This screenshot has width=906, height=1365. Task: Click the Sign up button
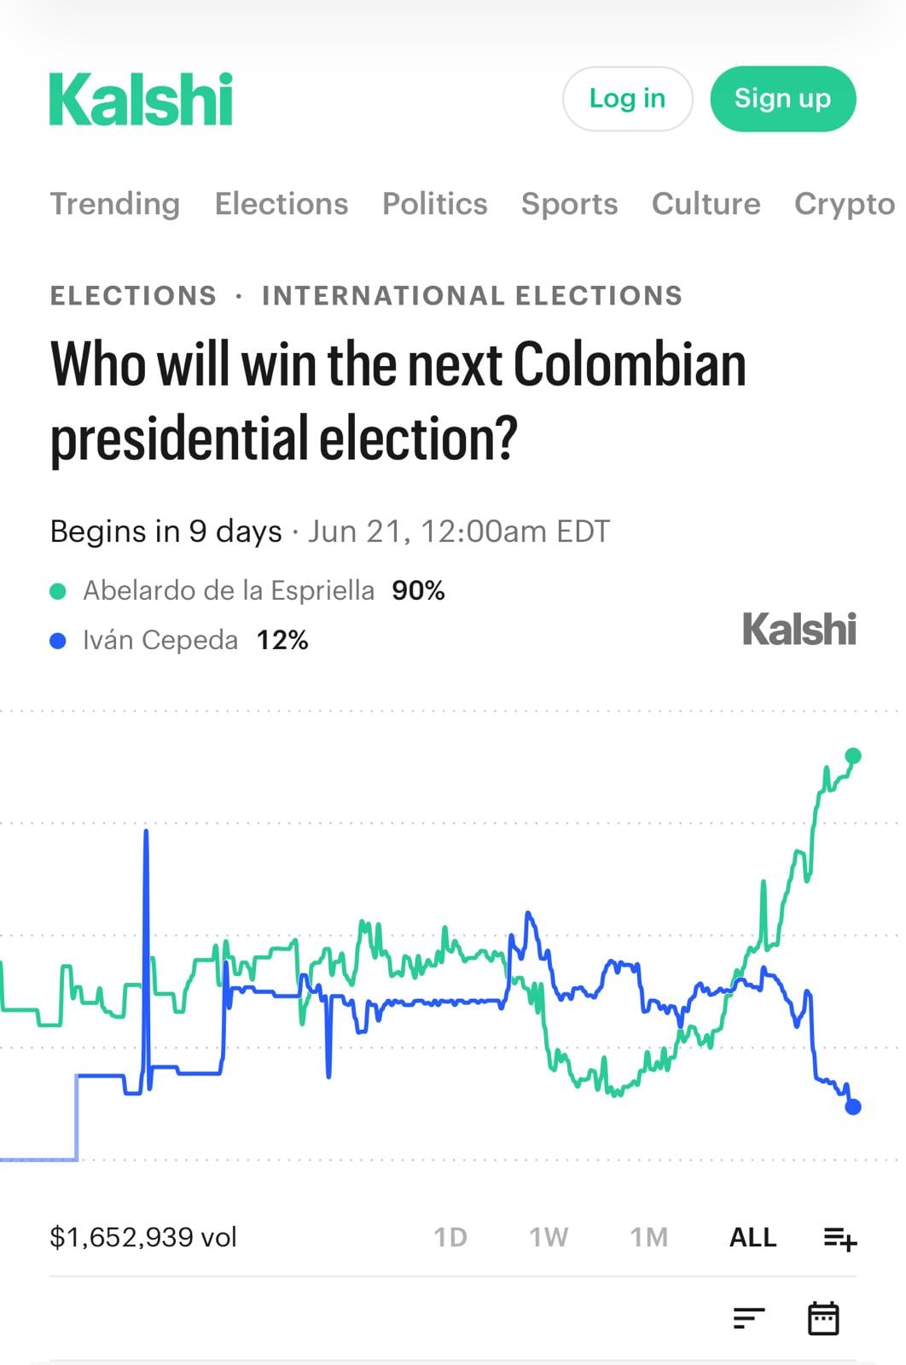783,99
